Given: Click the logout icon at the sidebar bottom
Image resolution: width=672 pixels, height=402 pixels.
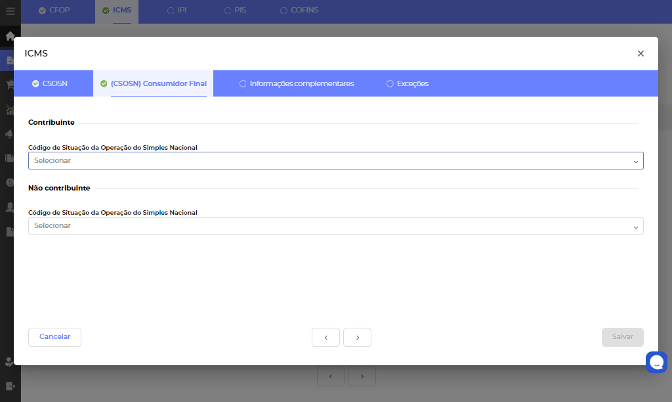Looking at the screenshot, I should tap(10, 386).
